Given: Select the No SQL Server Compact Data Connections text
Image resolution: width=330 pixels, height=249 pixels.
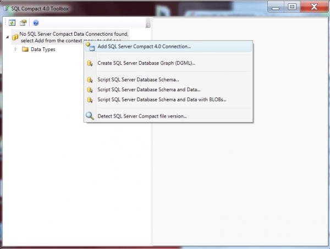Looking at the screenshot, I should [x=74, y=37].
